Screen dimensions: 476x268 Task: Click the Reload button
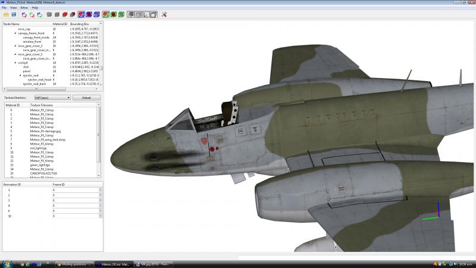(x=86, y=98)
